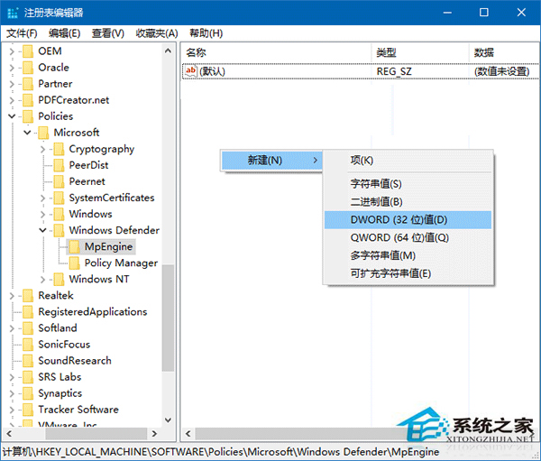Click the Softland folder icon
541x461 pixels.
point(28,328)
